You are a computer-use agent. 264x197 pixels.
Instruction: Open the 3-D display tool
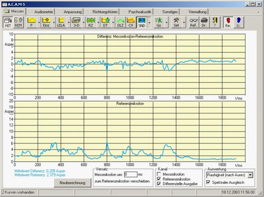[x=76, y=22]
